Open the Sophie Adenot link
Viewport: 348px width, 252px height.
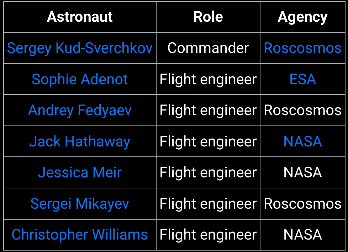(x=80, y=79)
